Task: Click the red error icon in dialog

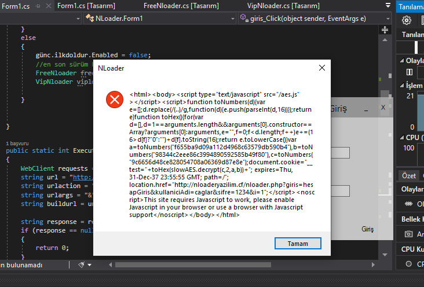Action: 115,100
